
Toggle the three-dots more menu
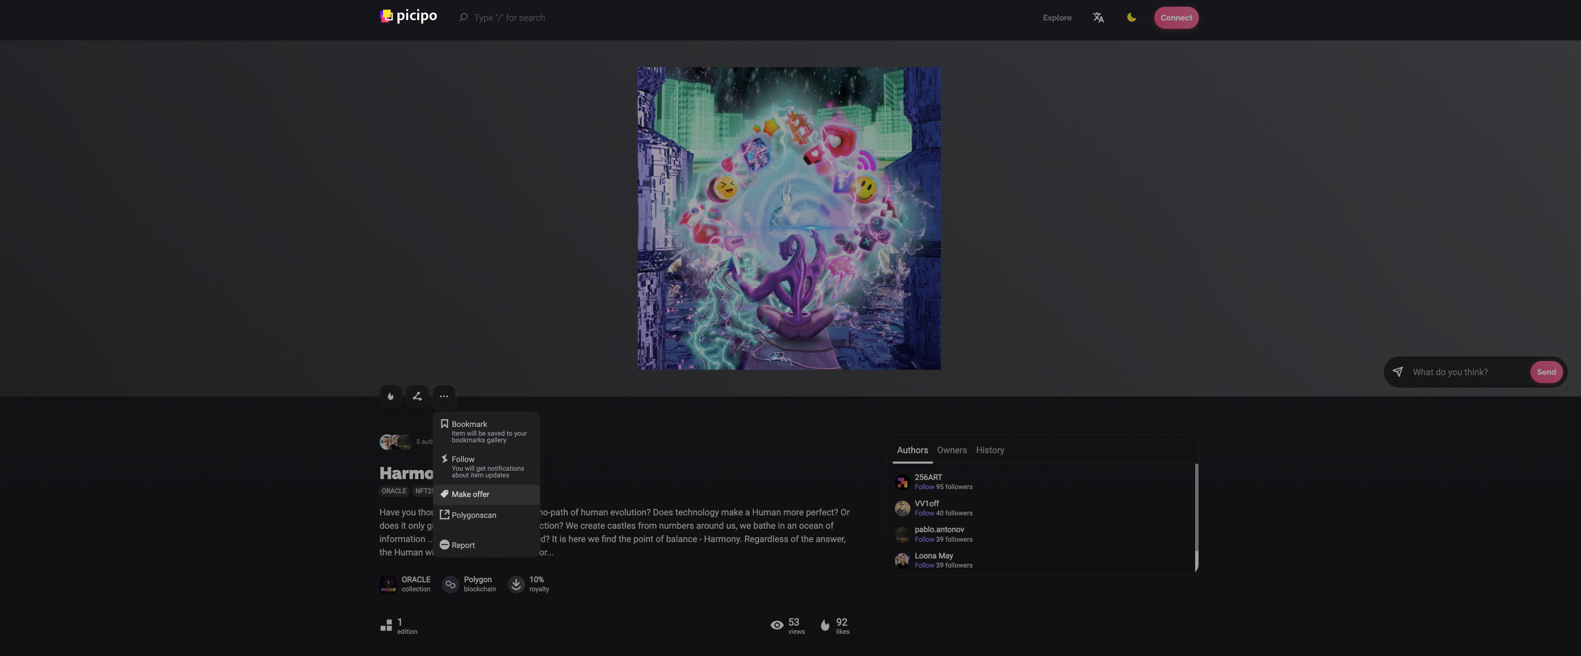pyautogui.click(x=444, y=396)
